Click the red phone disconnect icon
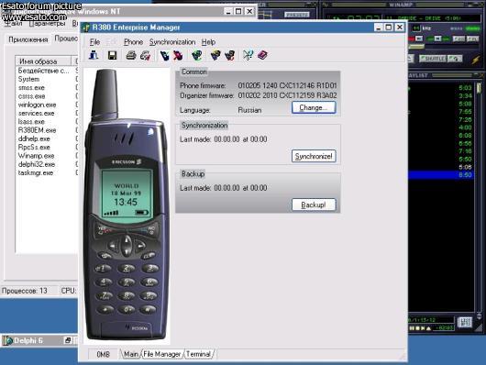This screenshot has height=365, width=486. (x=178, y=56)
